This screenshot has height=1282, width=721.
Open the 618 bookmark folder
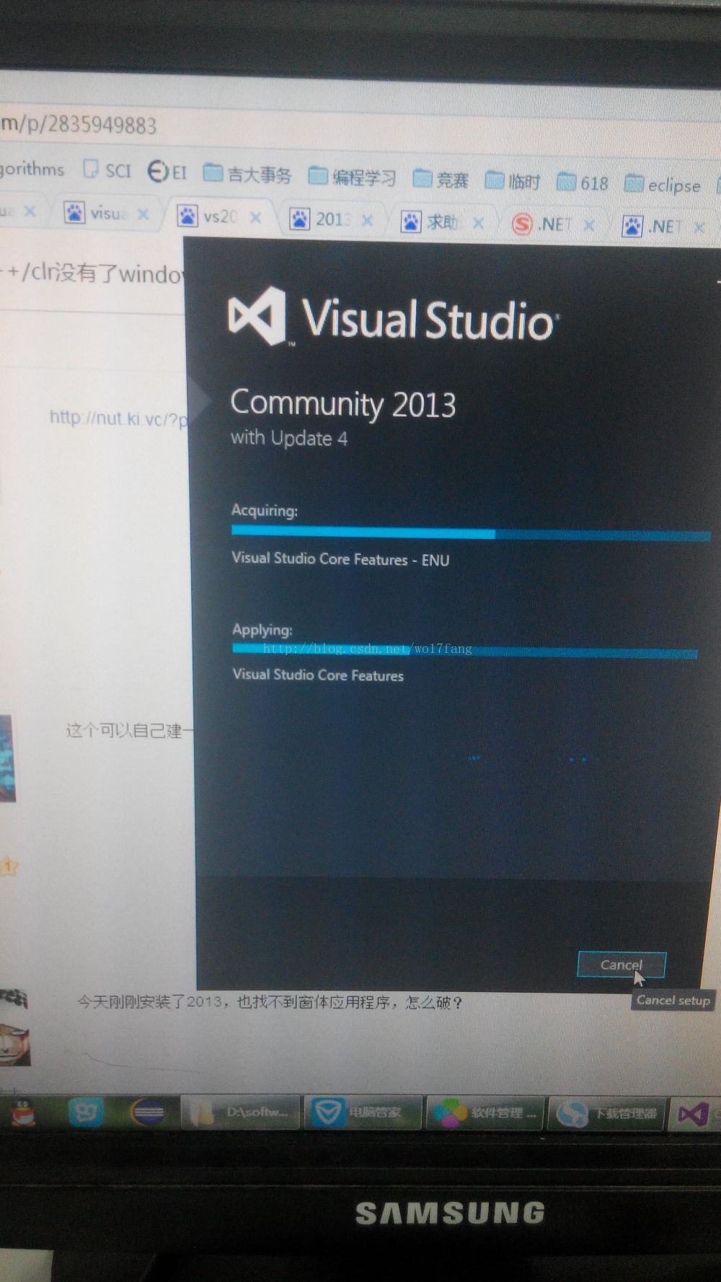(x=583, y=183)
